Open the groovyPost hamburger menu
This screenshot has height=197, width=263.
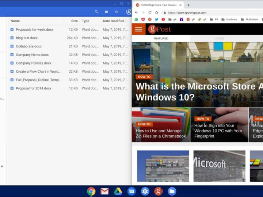pos(138,29)
